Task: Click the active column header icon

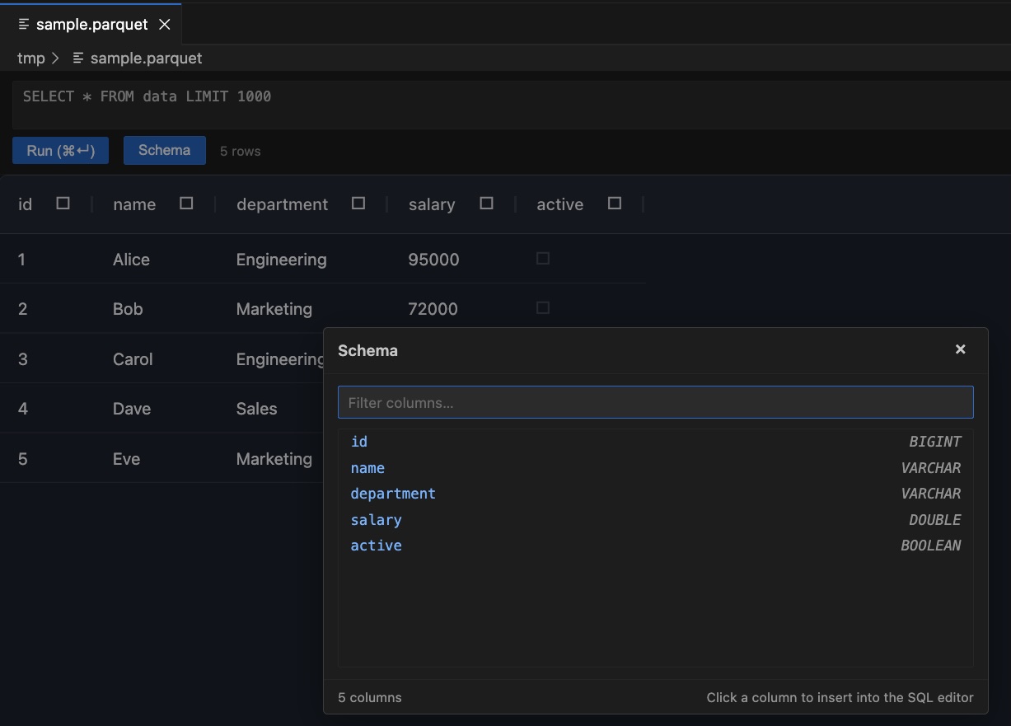Action: tap(615, 204)
